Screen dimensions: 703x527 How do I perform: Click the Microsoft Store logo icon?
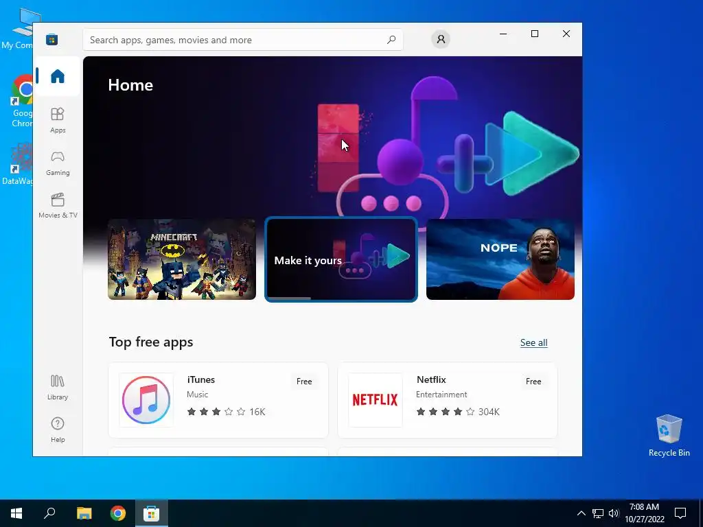click(52, 39)
